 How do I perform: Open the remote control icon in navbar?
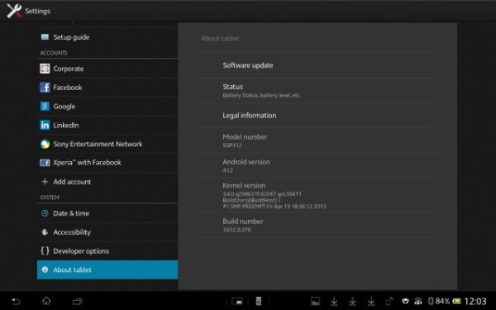point(259,301)
